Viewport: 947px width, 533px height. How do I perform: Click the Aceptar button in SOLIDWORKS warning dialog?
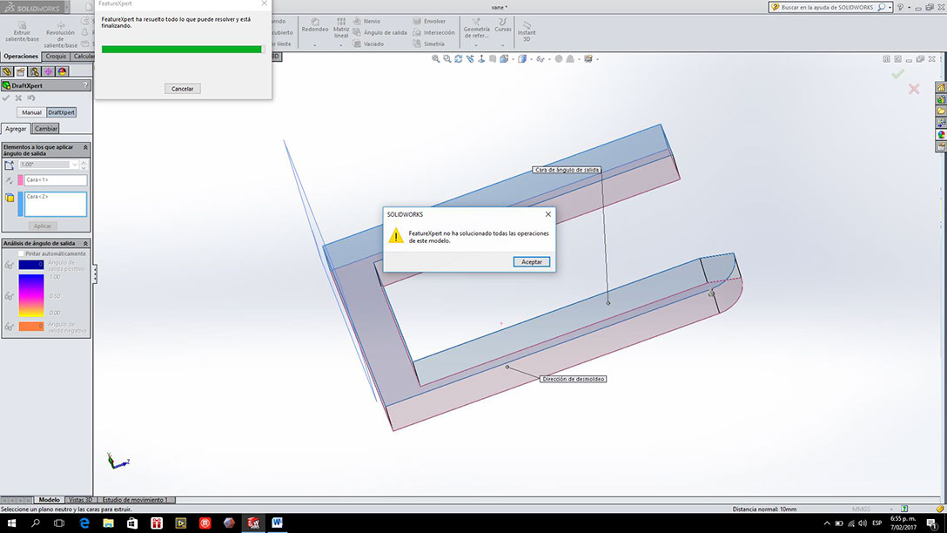532,261
